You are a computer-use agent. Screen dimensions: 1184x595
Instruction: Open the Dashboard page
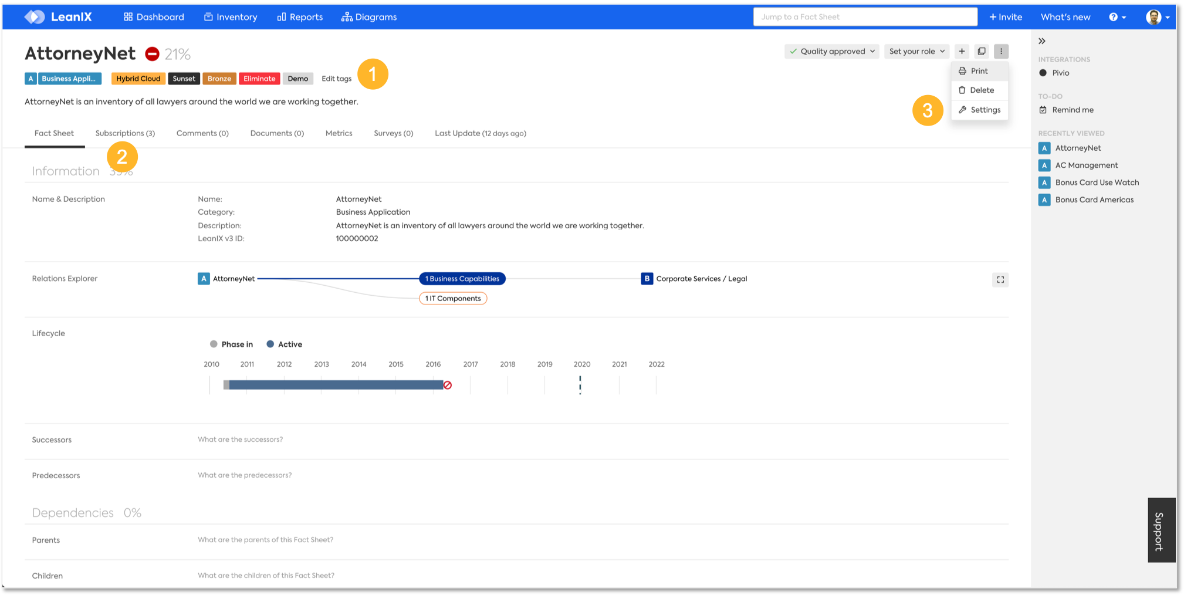click(x=154, y=17)
